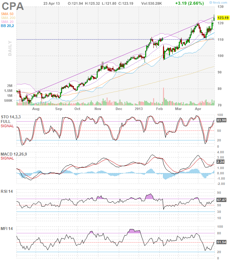This screenshot has width=231, height=261.
Task: Click the 2.24 MACD value tag
Action: 221,162
